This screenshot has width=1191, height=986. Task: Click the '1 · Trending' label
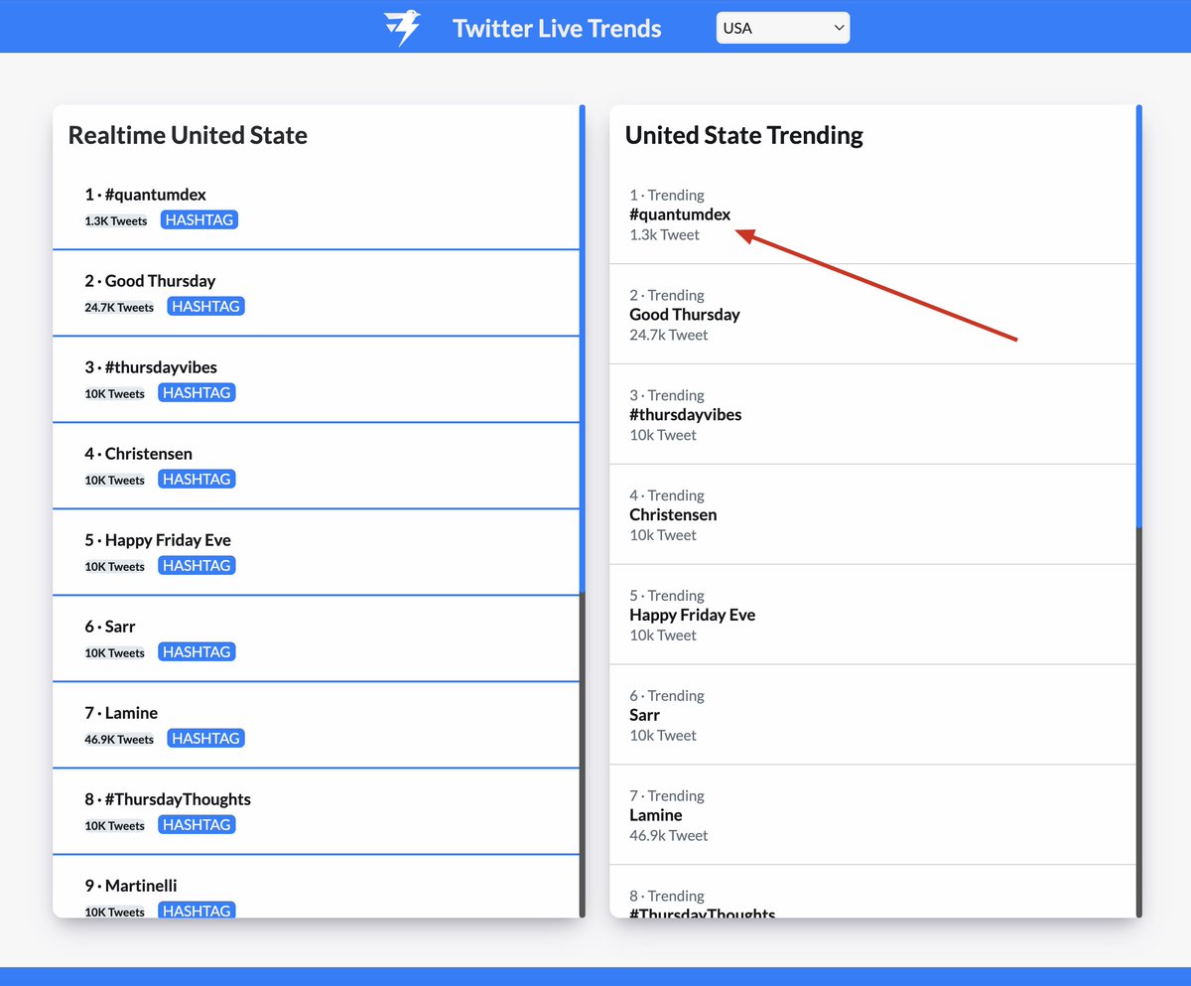coord(667,196)
